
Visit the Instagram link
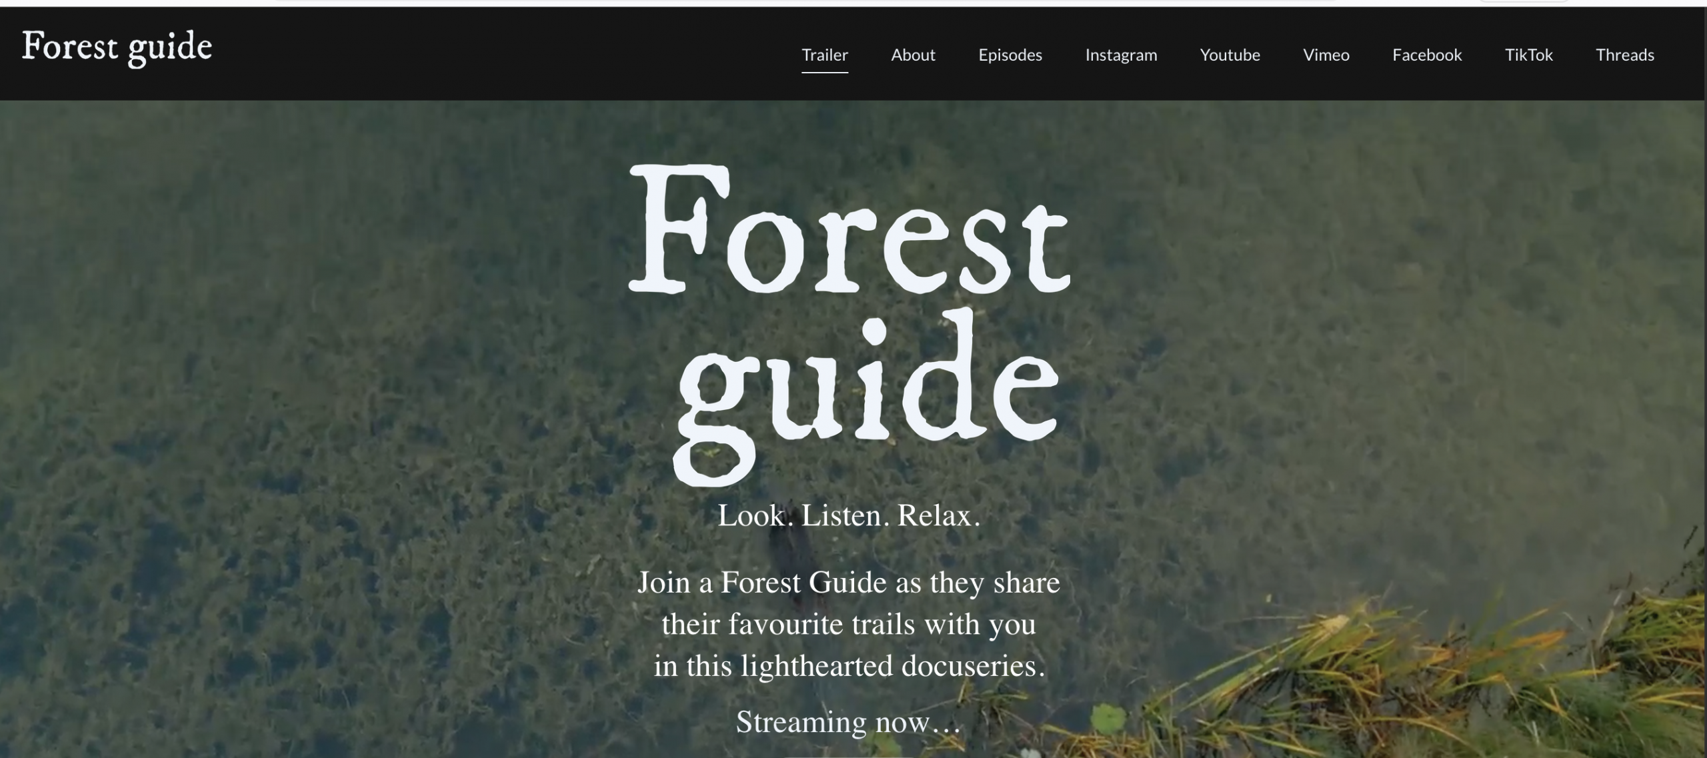coord(1121,55)
